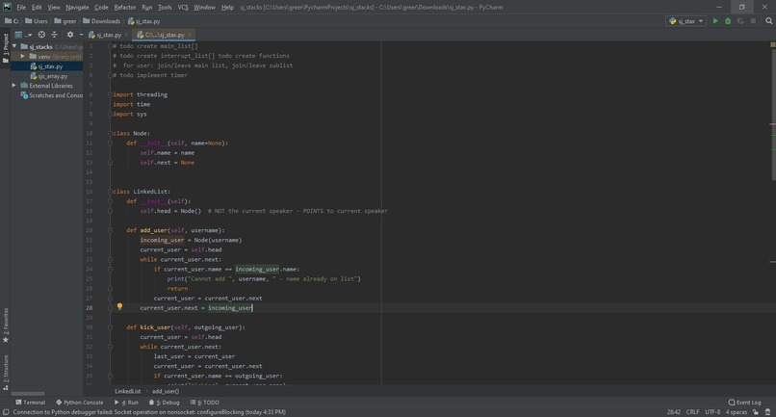This screenshot has width=776, height=417.
Task: Click the read-only lock icon in status bar
Action: coord(756,412)
